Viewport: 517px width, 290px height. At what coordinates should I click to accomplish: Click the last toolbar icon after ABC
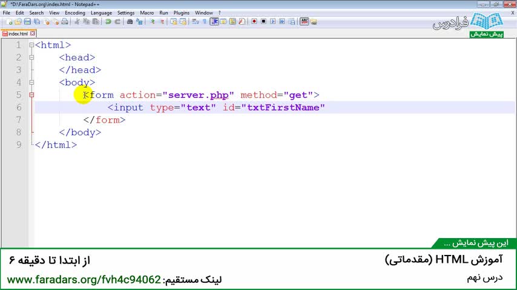click(x=314, y=22)
